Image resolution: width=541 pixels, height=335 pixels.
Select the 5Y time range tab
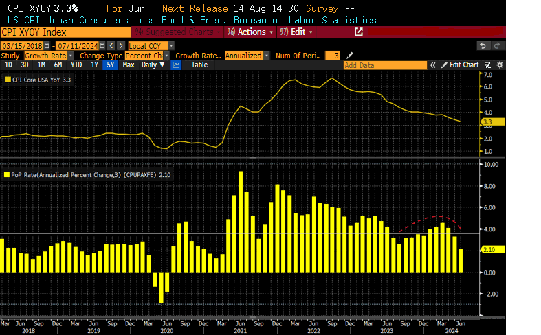point(111,65)
